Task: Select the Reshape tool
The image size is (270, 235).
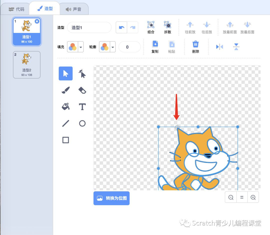Action: (82, 73)
